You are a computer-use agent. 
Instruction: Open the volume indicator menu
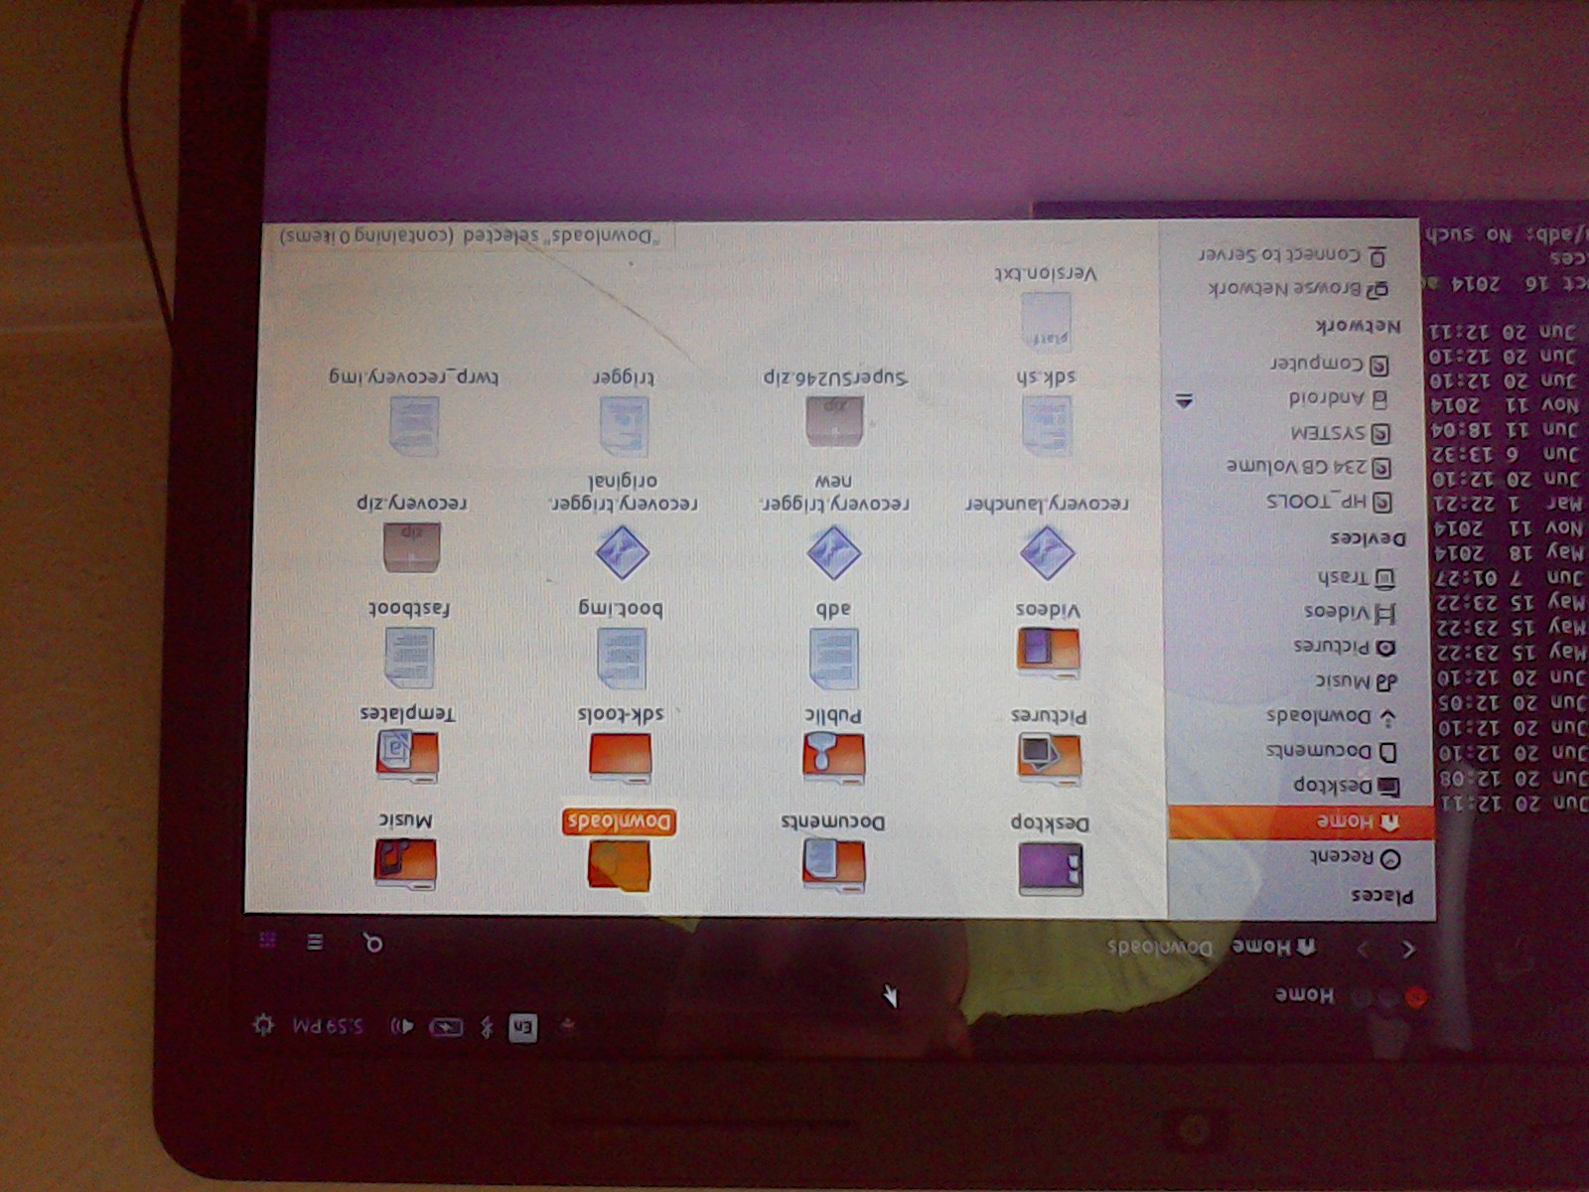pyautogui.click(x=402, y=1026)
